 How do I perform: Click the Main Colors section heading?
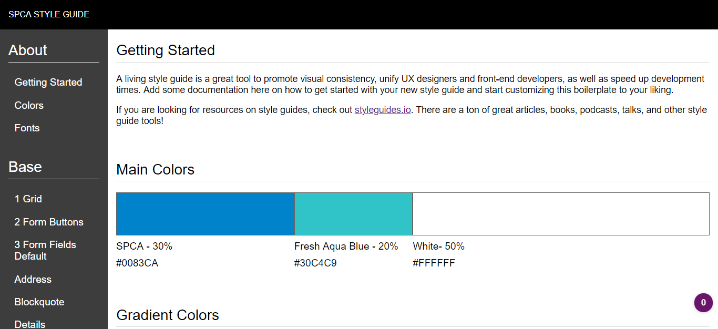(155, 170)
